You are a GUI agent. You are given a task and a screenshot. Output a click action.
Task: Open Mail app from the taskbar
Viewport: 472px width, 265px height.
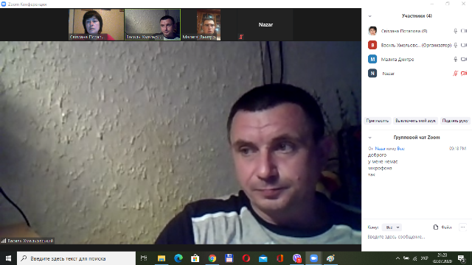(263, 258)
